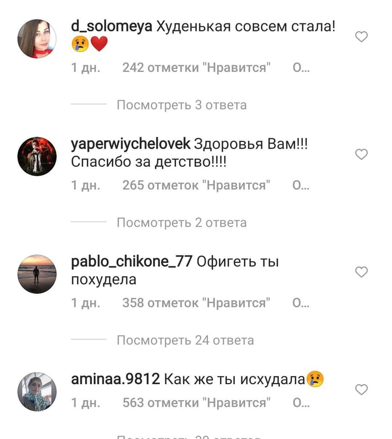The width and height of the screenshot is (392, 439).
Task: Expand "Посмотреть 2 ответа" replies
Action: tap(182, 222)
